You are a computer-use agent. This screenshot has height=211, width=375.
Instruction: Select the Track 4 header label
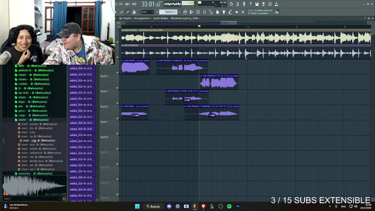tap(104, 76)
